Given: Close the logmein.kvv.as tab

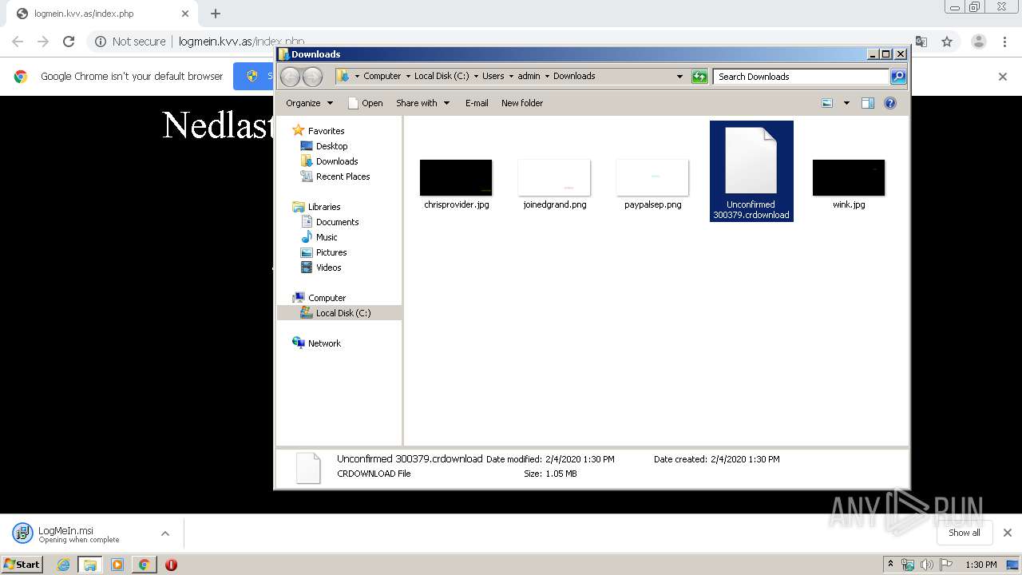Looking at the screenshot, I should point(185,14).
